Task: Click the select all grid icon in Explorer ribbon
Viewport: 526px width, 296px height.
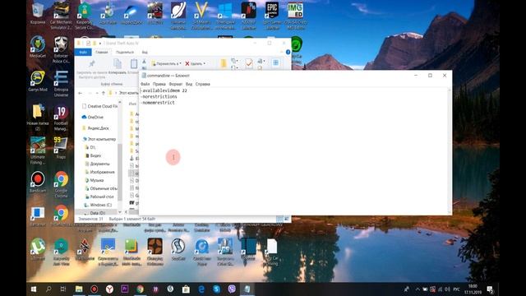Action: coord(275,62)
